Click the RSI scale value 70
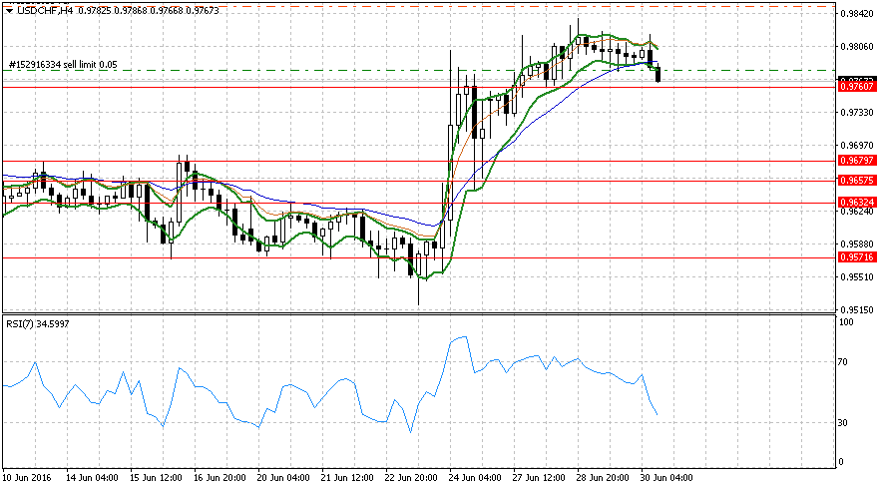The width and height of the screenshot is (878, 489). [x=843, y=362]
